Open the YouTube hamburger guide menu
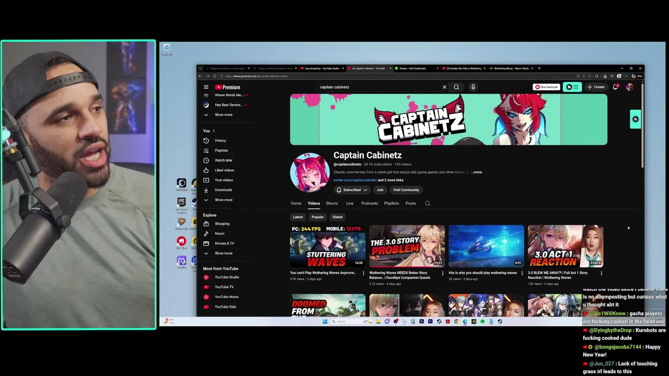This screenshot has height=376, width=669. click(206, 87)
